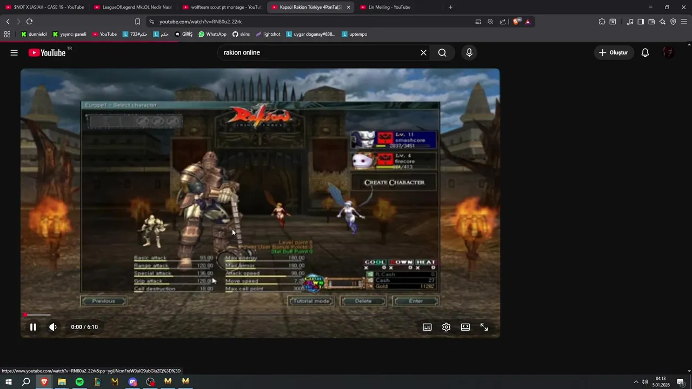
Task: Open zoom control in address bar
Action: [490, 22]
